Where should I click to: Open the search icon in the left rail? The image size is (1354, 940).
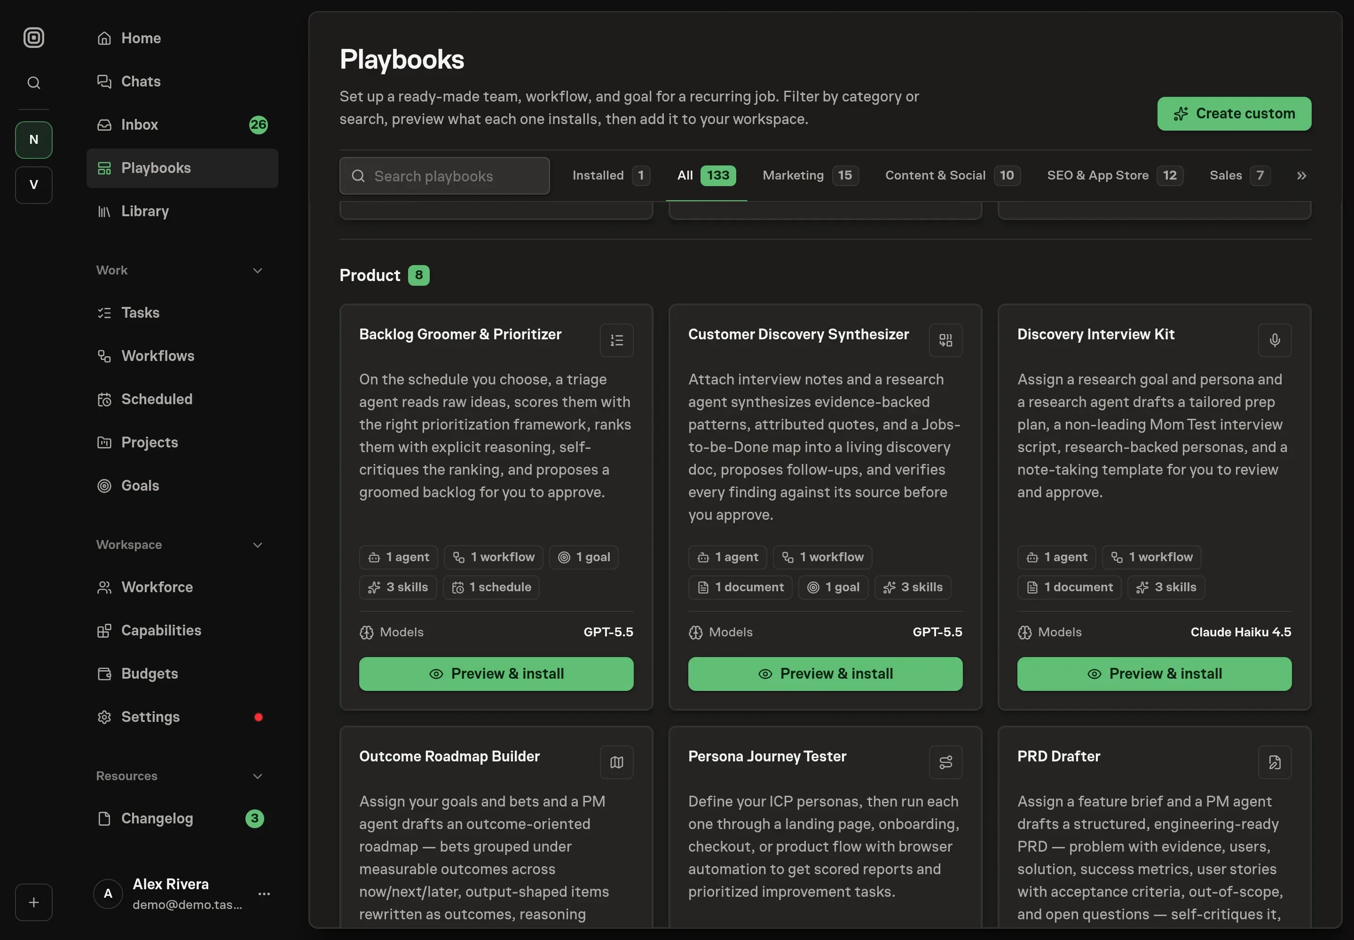[33, 83]
